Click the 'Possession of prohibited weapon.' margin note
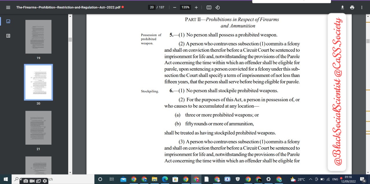 (151, 39)
